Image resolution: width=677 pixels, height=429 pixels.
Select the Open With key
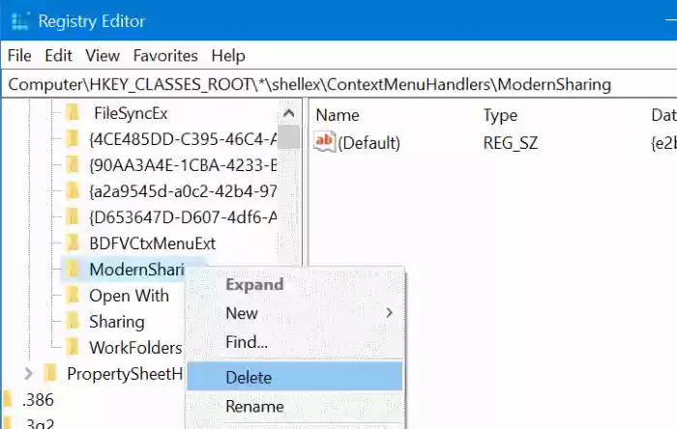click(129, 296)
